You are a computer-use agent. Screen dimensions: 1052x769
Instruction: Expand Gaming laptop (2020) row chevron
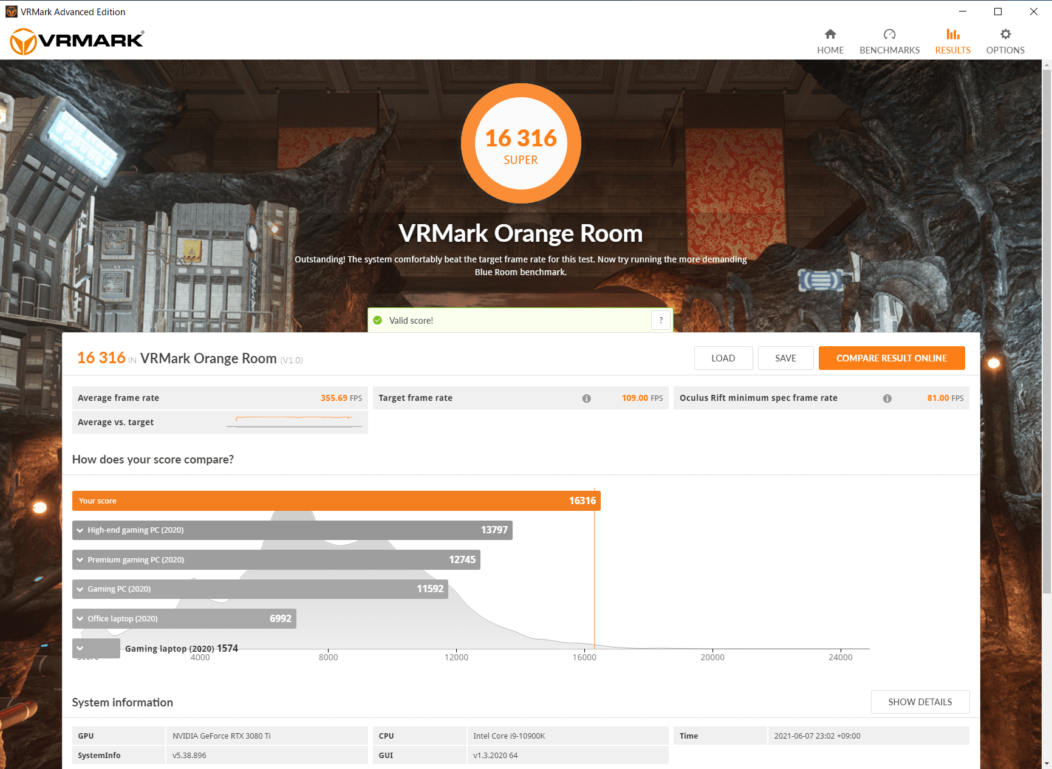tap(80, 648)
